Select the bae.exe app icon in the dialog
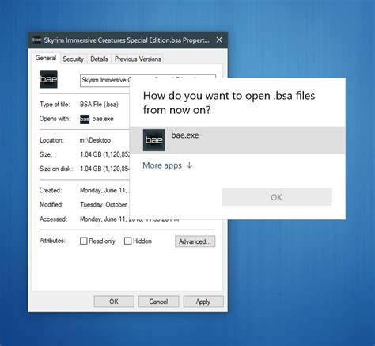375x346 pixels. pyautogui.click(x=154, y=140)
